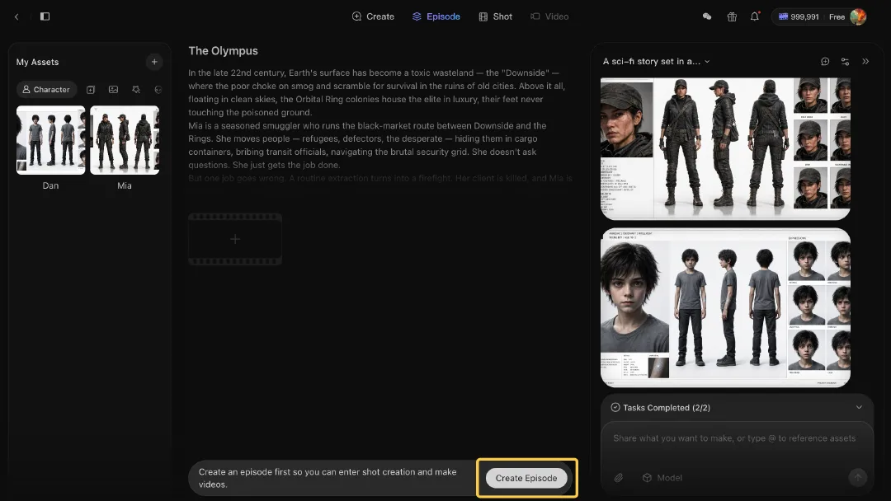Open notifications bell
Screen dimensions: 891x501
tap(755, 16)
